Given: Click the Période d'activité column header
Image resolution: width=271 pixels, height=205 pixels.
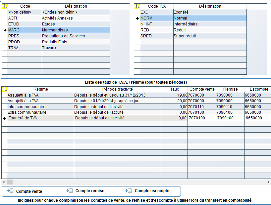Looking at the screenshot, I should point(118,89).
